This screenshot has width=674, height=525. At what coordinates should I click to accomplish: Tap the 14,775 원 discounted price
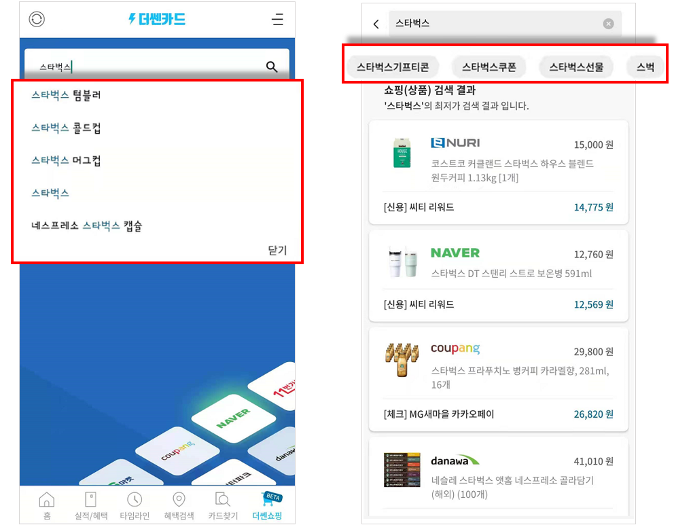(x=594, y=208)
